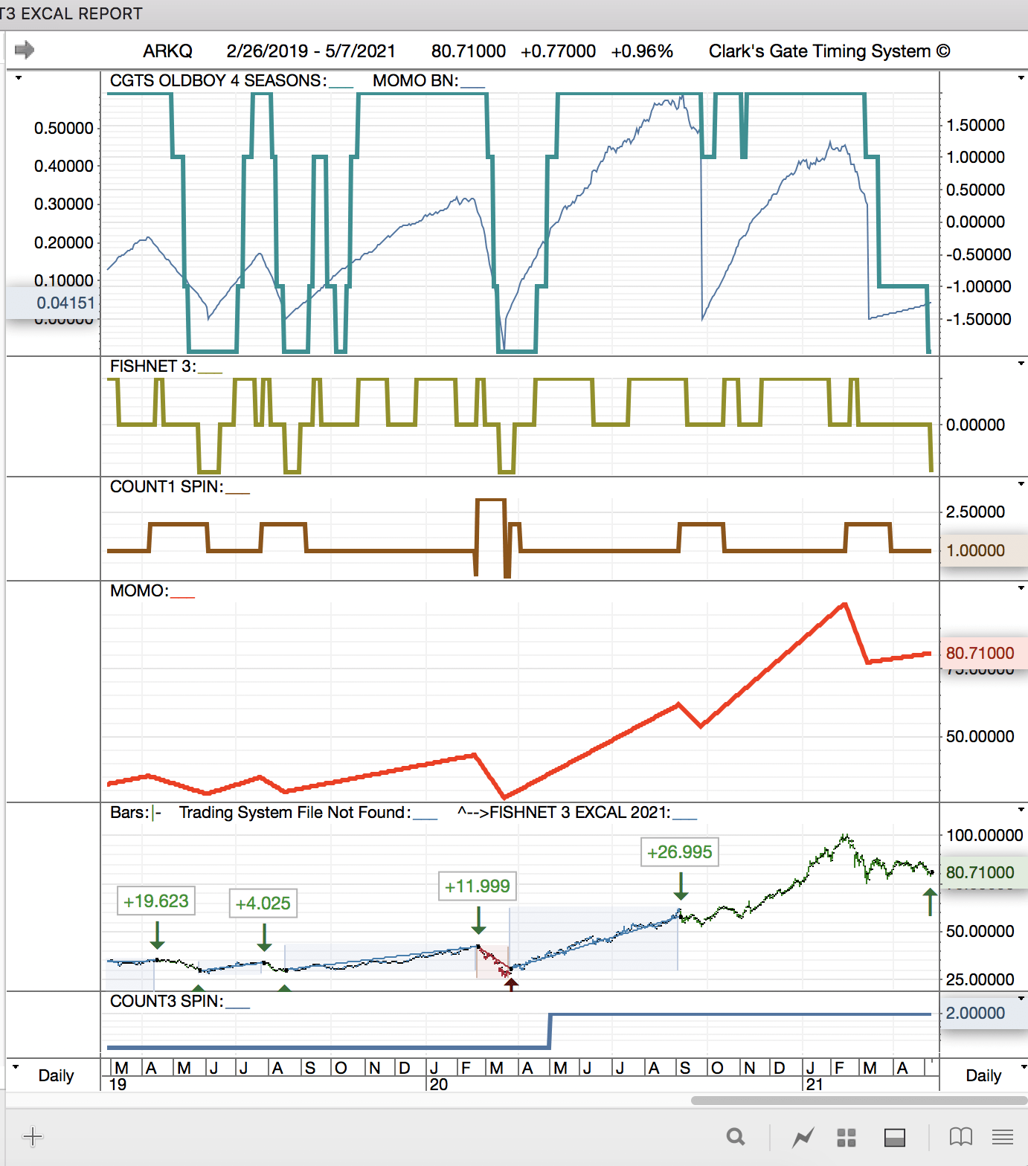Click the green down arrow under +4.025
The image size is (1028, 1166).
[264, 937]
